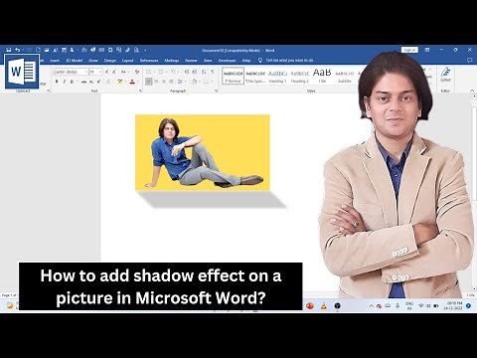The image size is (477, 358).
Task: Click the red font color button
Action: click(x=132, y=82)
